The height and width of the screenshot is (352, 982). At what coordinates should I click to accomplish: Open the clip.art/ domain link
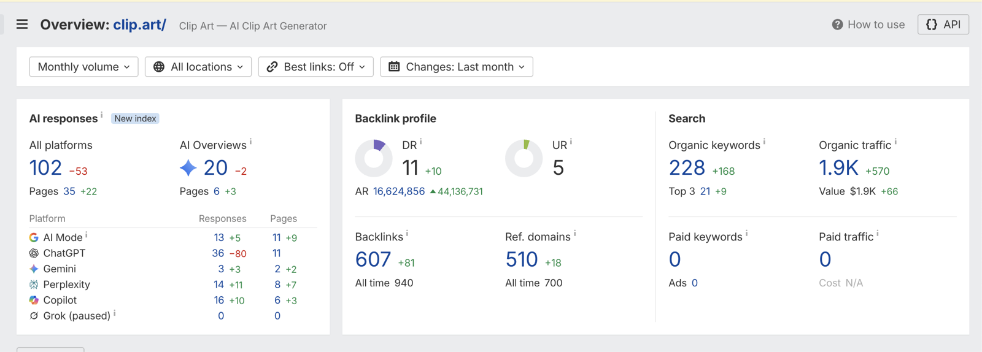139,25
